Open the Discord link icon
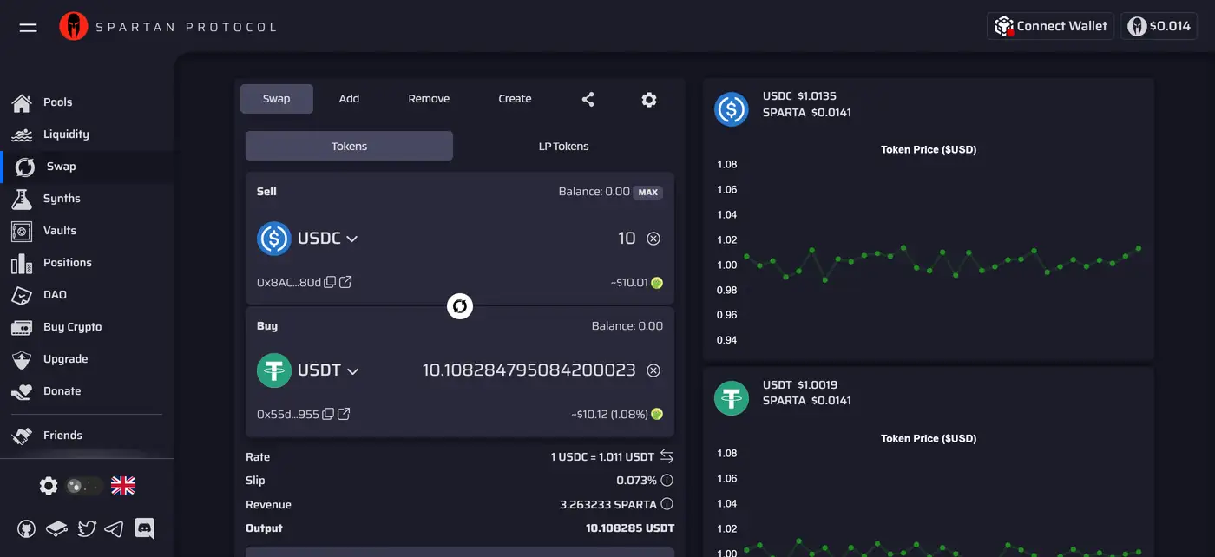 pyautogui.click(x=144, y=528)
